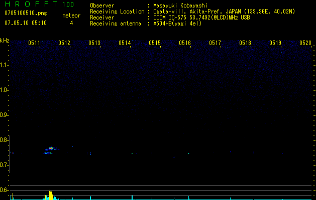Click the 0519 time marker

275,43
